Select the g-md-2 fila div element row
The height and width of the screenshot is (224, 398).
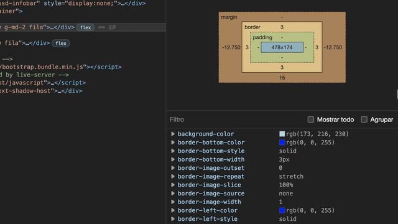[83, 27]
